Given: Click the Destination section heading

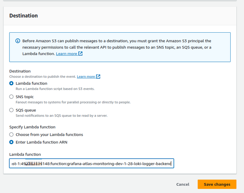Looking at the screenshot, I should (23, 16).
